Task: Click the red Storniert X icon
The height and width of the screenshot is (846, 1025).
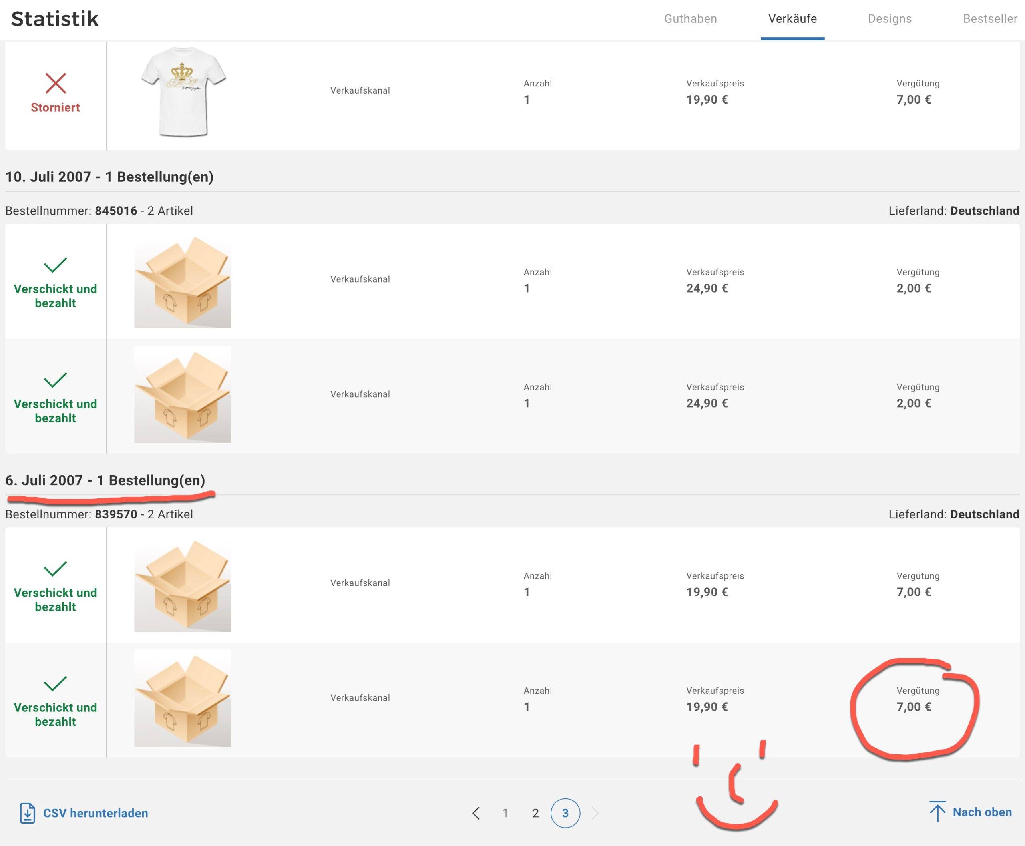Action: pyautogui.click(x=56, y=83)
